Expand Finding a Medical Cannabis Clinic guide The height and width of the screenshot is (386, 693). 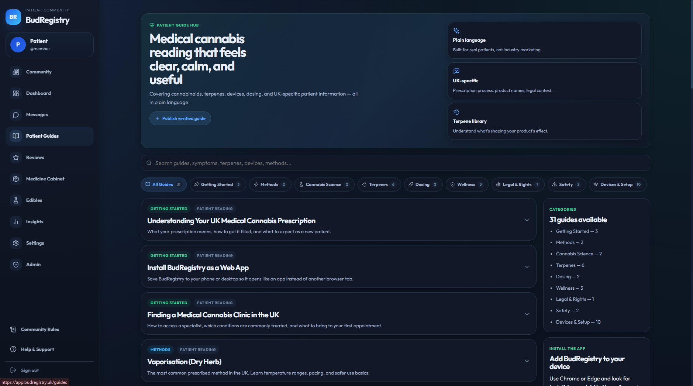[x=527, y=314]
